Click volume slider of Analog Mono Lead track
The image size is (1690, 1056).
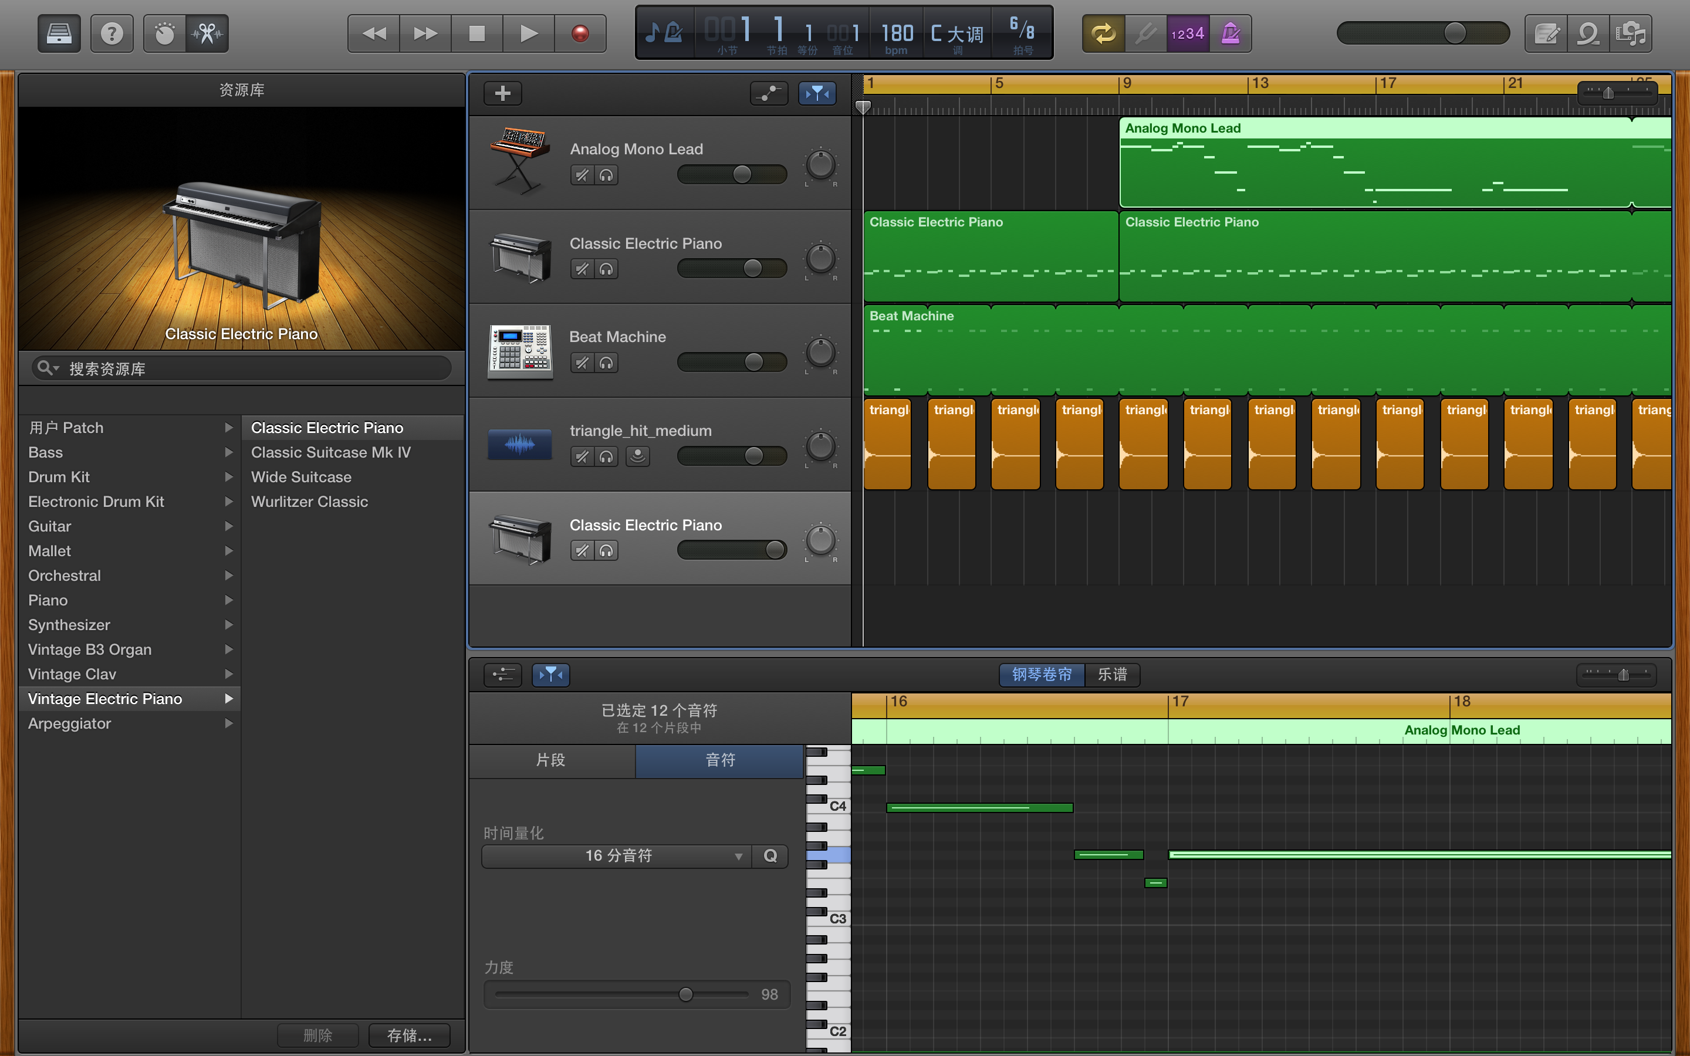[732, 174]
